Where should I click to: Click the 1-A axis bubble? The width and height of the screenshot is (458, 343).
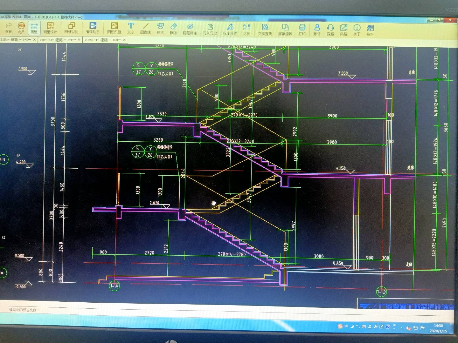coord(114,286)
